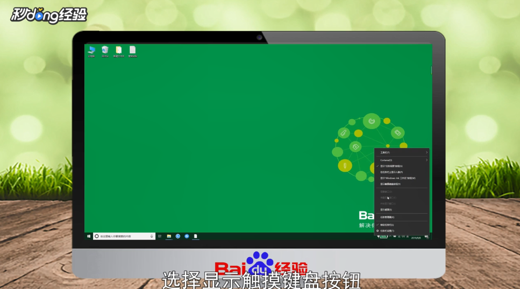
Task: Click the Cortana circle icon in search box
Action: coord(97,236)
